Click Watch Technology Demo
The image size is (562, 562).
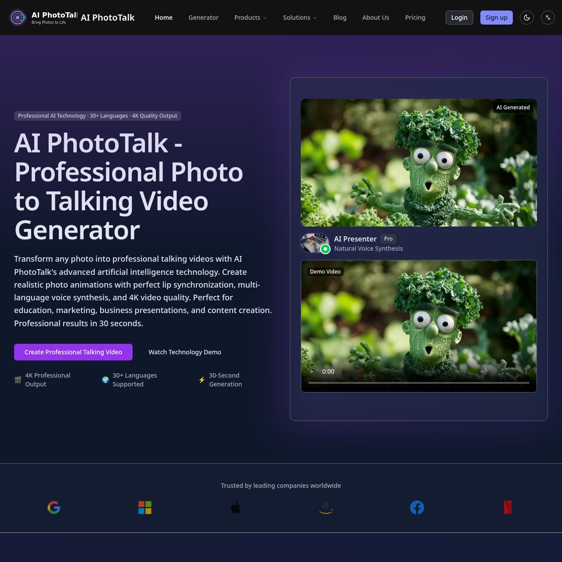point(185,352)
